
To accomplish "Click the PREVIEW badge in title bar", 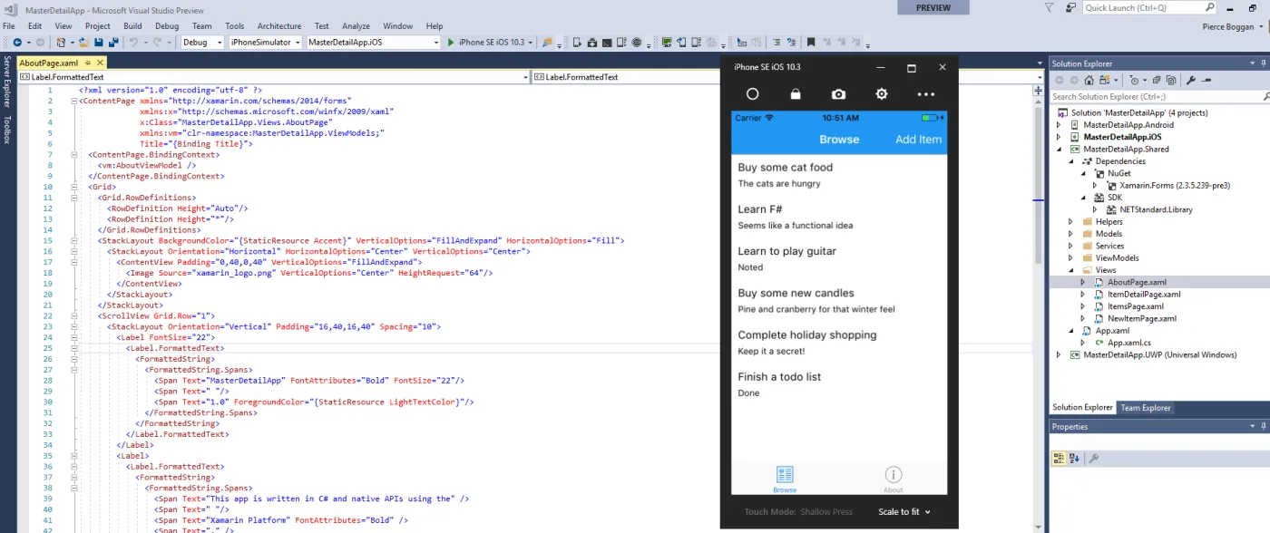I will pyautogui.click(x=933, y=7).
